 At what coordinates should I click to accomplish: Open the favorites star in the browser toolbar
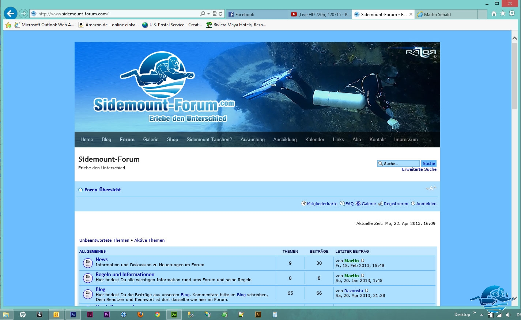click(x=503, y=14)
